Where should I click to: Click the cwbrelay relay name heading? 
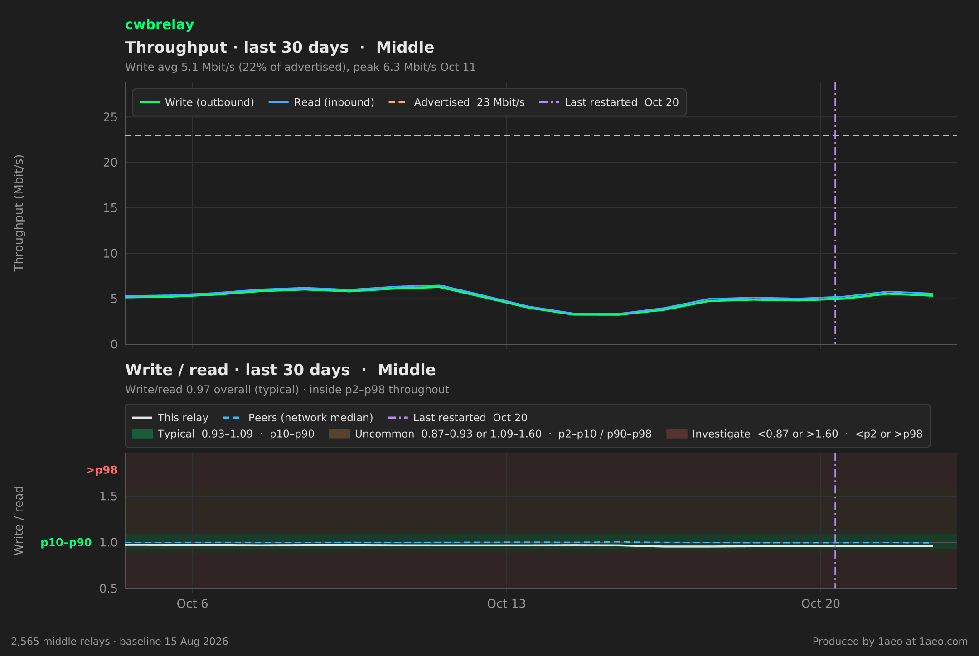[x=160, y=24]
